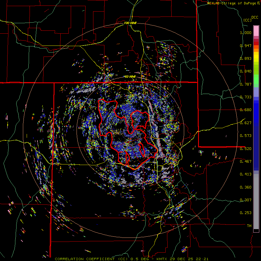Select the 0.840 scale value

(x=246, y=71)
